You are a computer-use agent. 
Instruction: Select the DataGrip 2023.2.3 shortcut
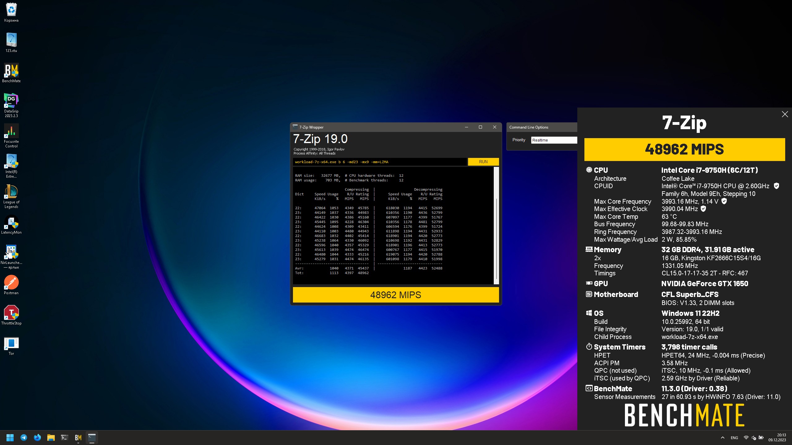11,105
